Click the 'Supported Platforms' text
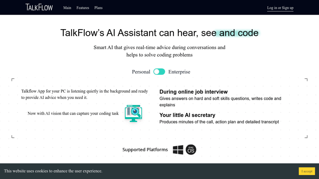The height and width of the screenshot is (179, 319). click(145, 150)
